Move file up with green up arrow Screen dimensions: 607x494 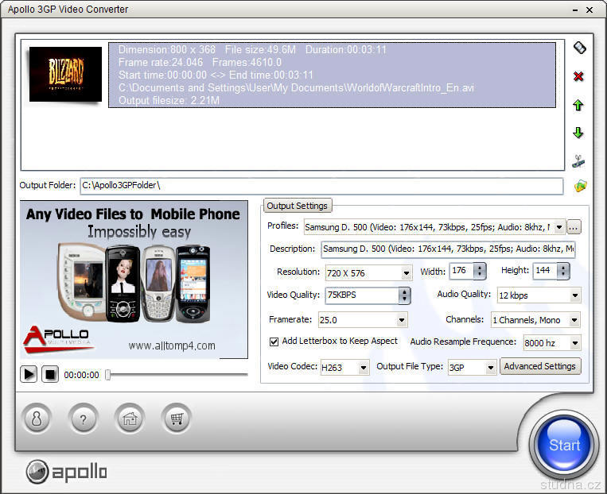[578, 105]
